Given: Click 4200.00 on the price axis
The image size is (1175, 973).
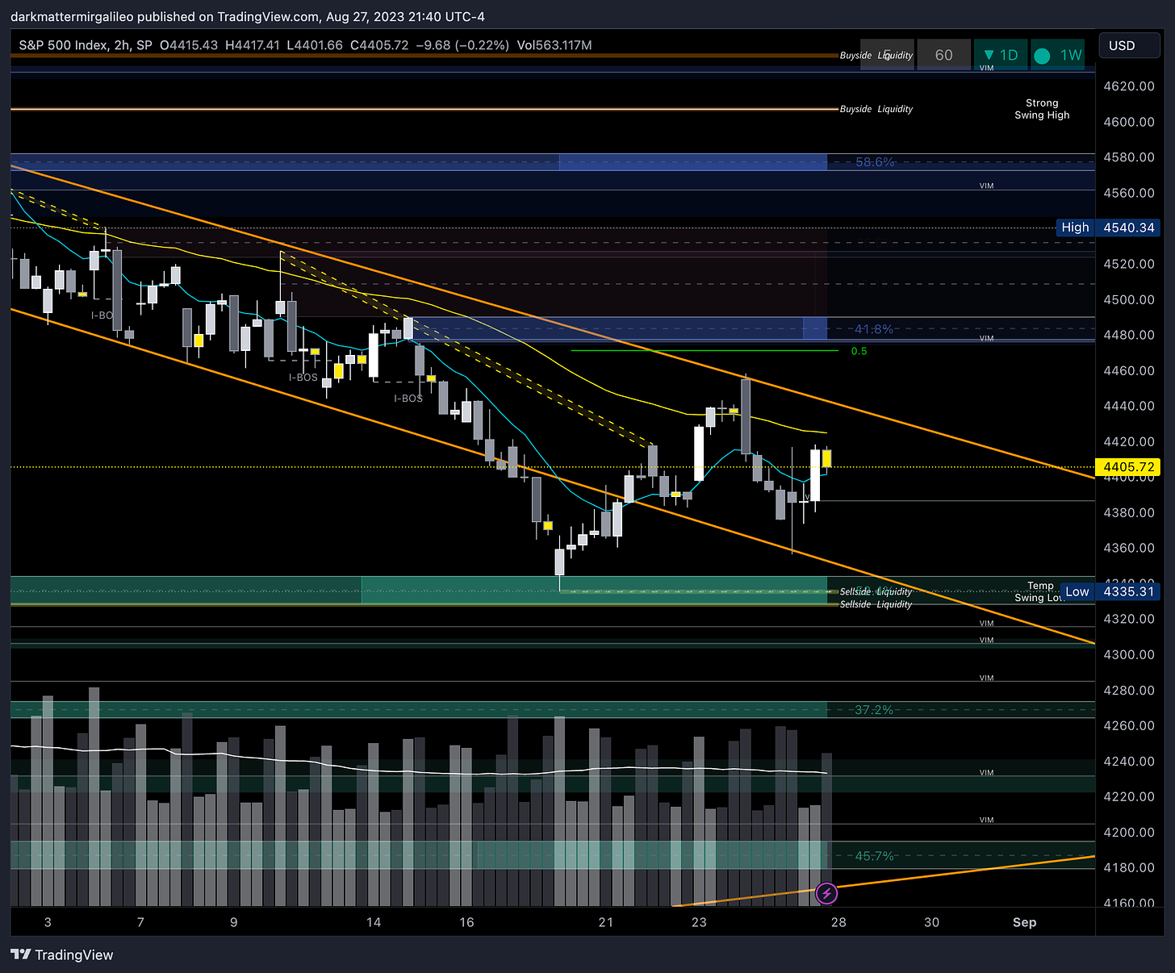Looking at the screenshot, I should tap(1128, 832).
